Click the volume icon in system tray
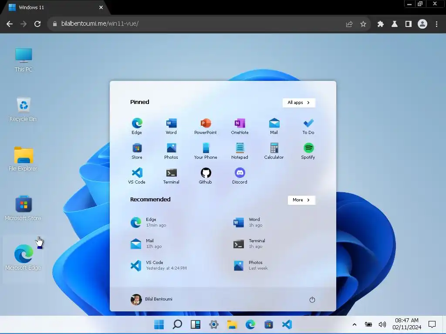The width and height of the screenshot is (446, 334). pos(382,324)
